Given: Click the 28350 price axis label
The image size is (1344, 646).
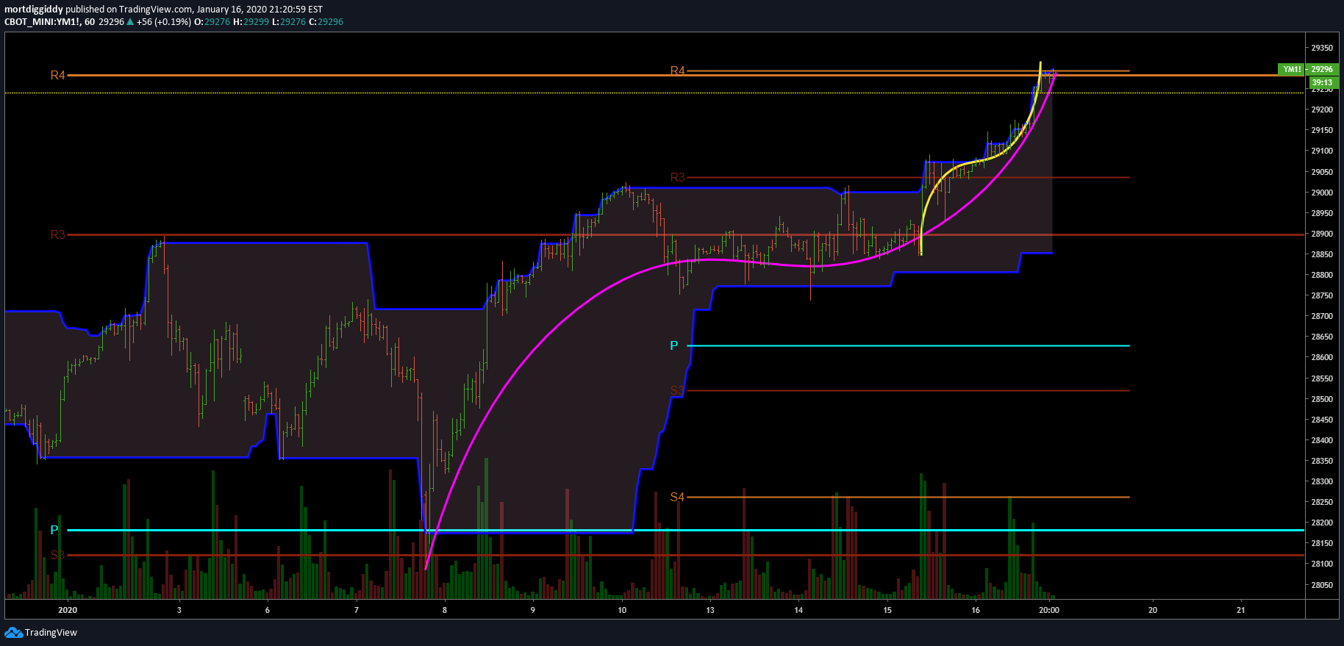Looking at the screenshot, I should (1322, 461).
